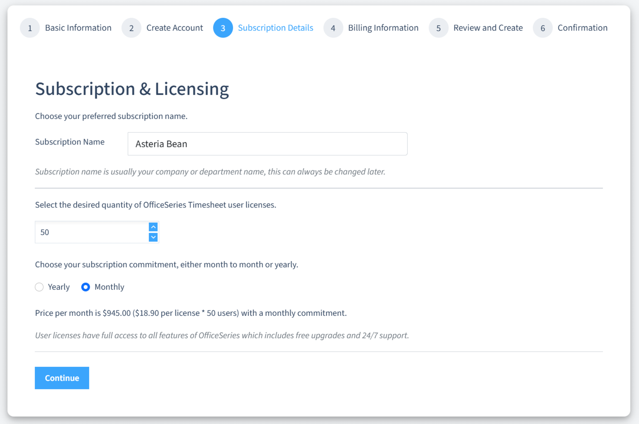Click the step 6 number circle

click(543, 28)
